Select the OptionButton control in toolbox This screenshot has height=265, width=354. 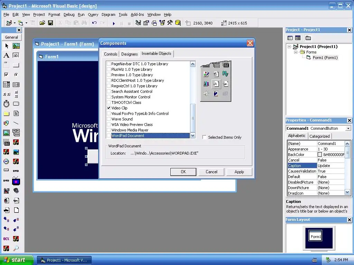(16, 75)
